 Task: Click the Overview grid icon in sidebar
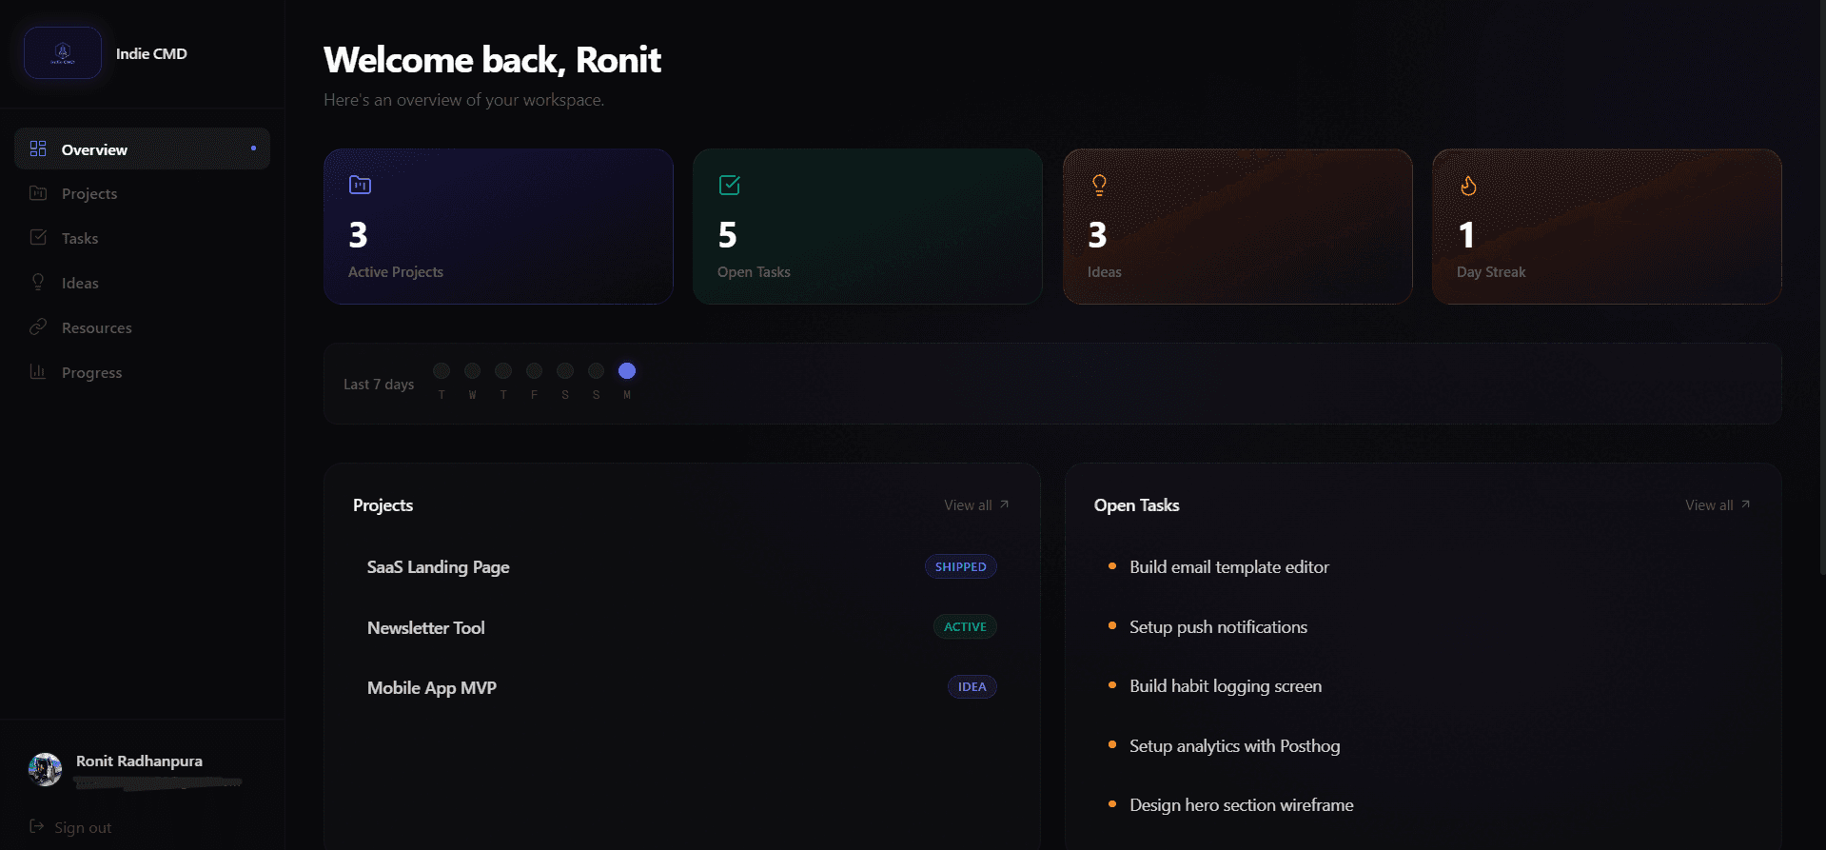[38, 148]
